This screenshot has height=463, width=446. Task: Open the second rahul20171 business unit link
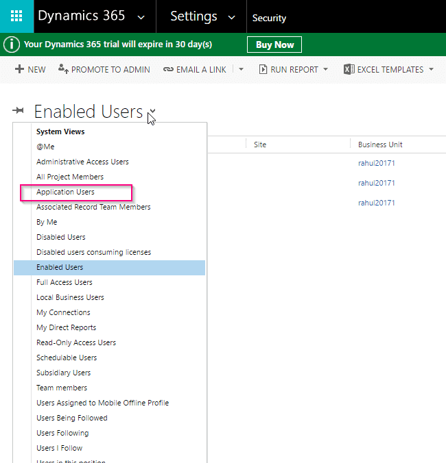click(377, 183)
